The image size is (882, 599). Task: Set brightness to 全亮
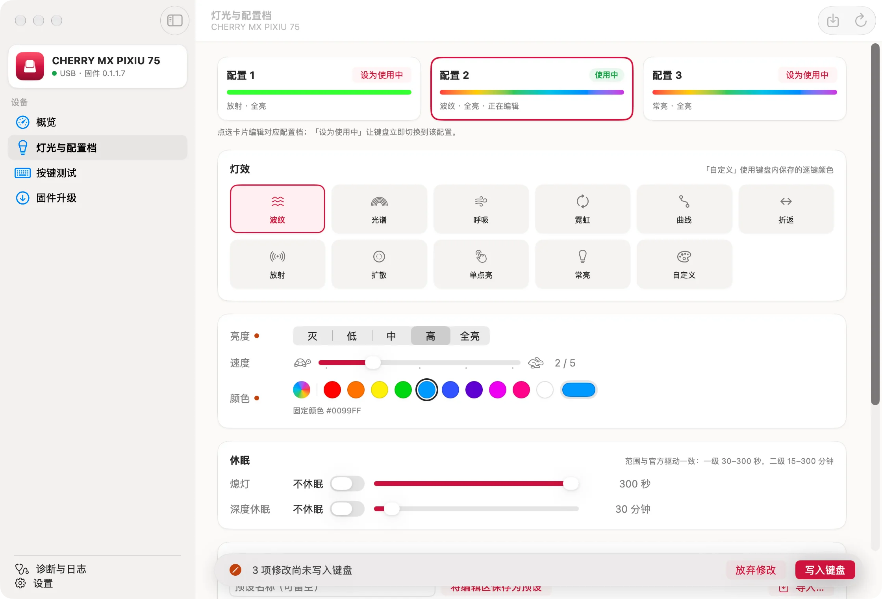(470, 336)
